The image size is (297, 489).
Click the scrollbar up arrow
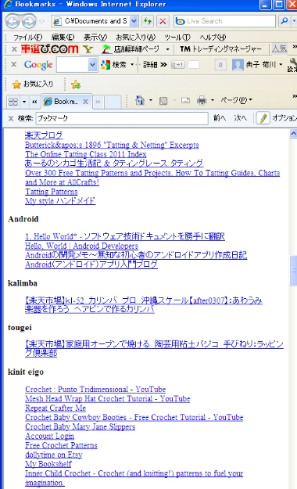[293, 134]
